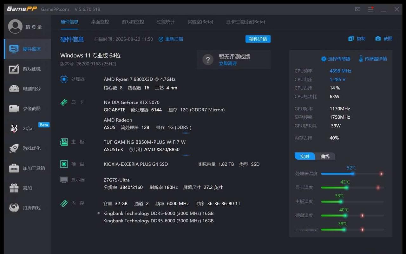Switch to the 桌面监控 tab
The image size is (406, 254).
click(x=100, y=22)
